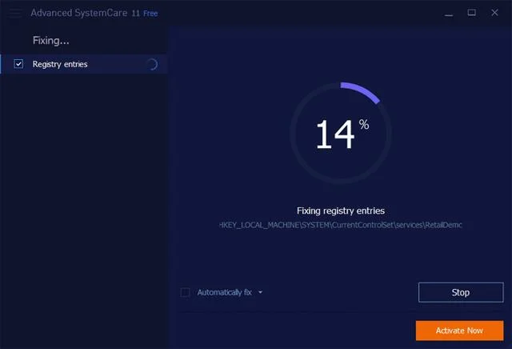This screenshot has width=512, height=349.
Task: Click the Advanced SystemCare title text
Action: 79,13
